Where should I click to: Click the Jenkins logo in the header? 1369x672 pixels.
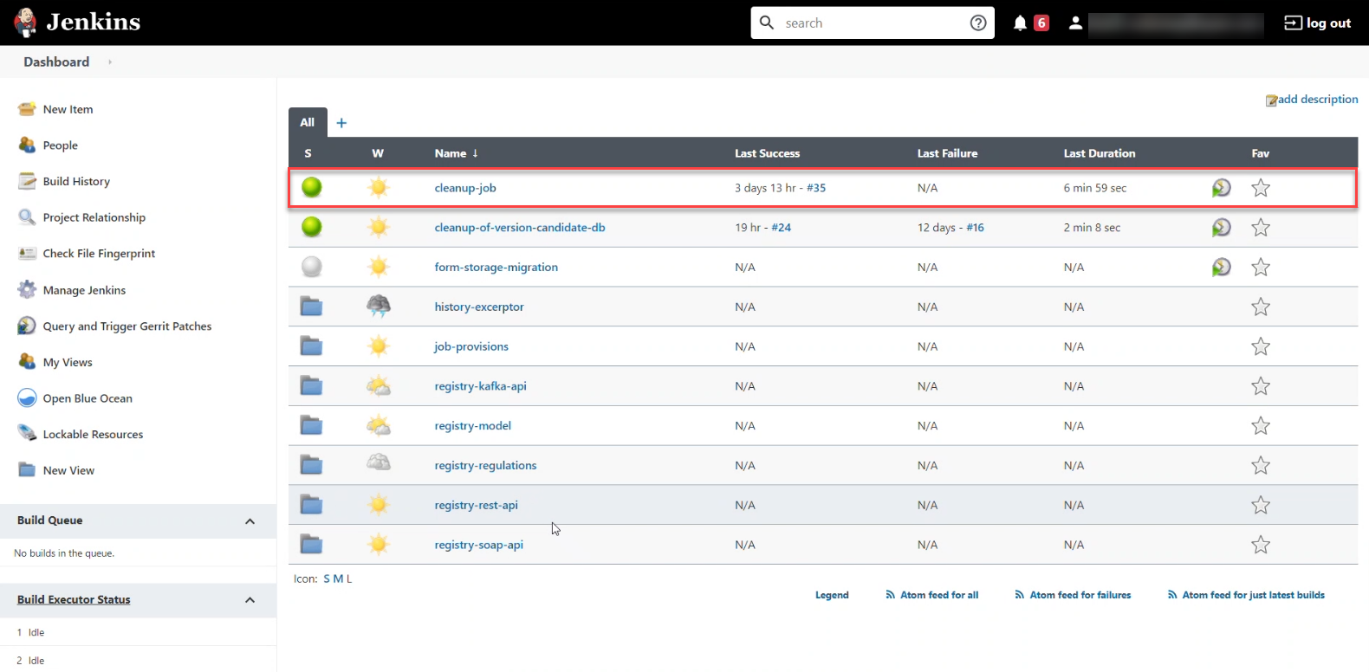[x=26, y=23]
